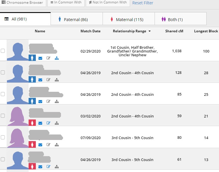Tick the checkbox for the 59 cM match
Screen dimensions: 219x172
pyautogui.click(x=3, y=116)
